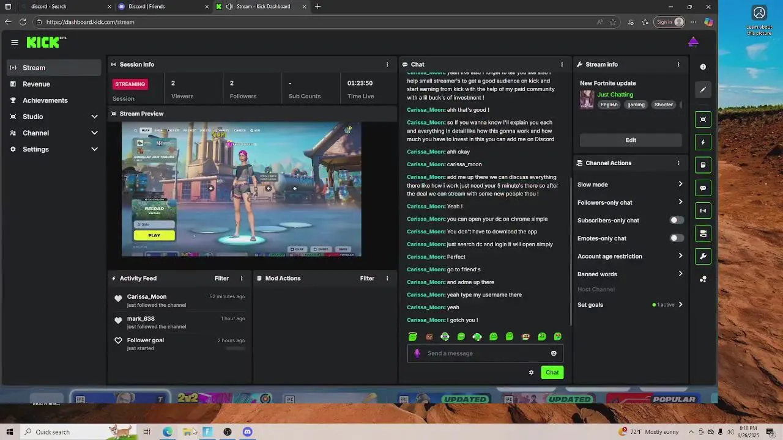This screenshot has height=440, width=783.
Task: Open Followers-only chat options chevron
Action: click(680, 202)
